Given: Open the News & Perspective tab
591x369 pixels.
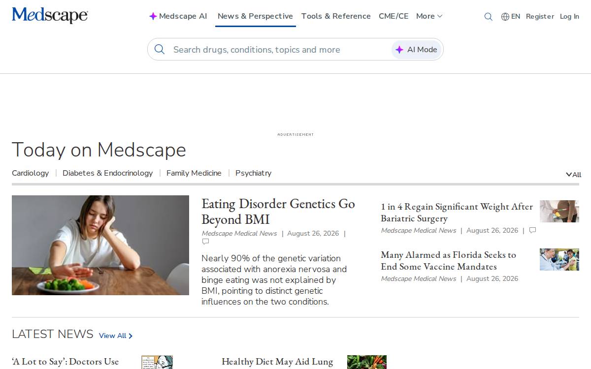Looking at the screenshot, I should [x=255, y=16].
